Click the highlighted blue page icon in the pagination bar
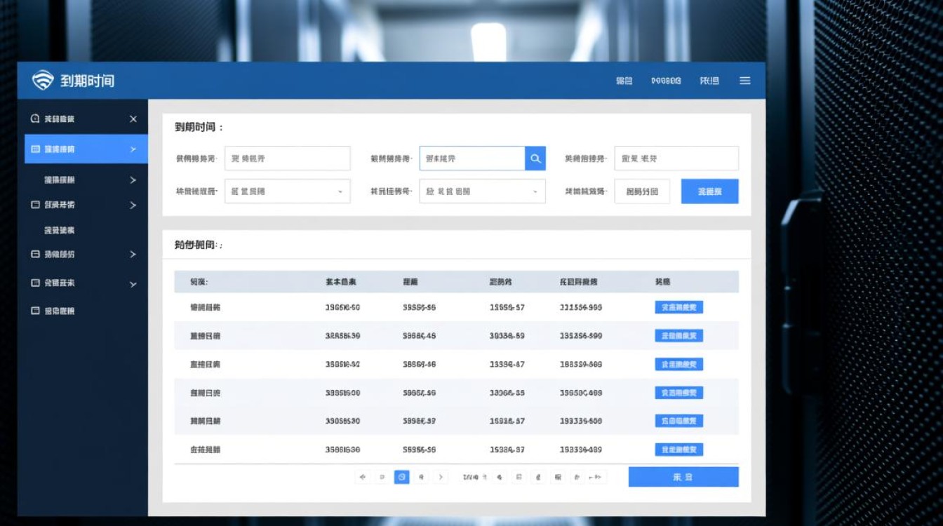This screenshot has height=526, width=943. 402,476
